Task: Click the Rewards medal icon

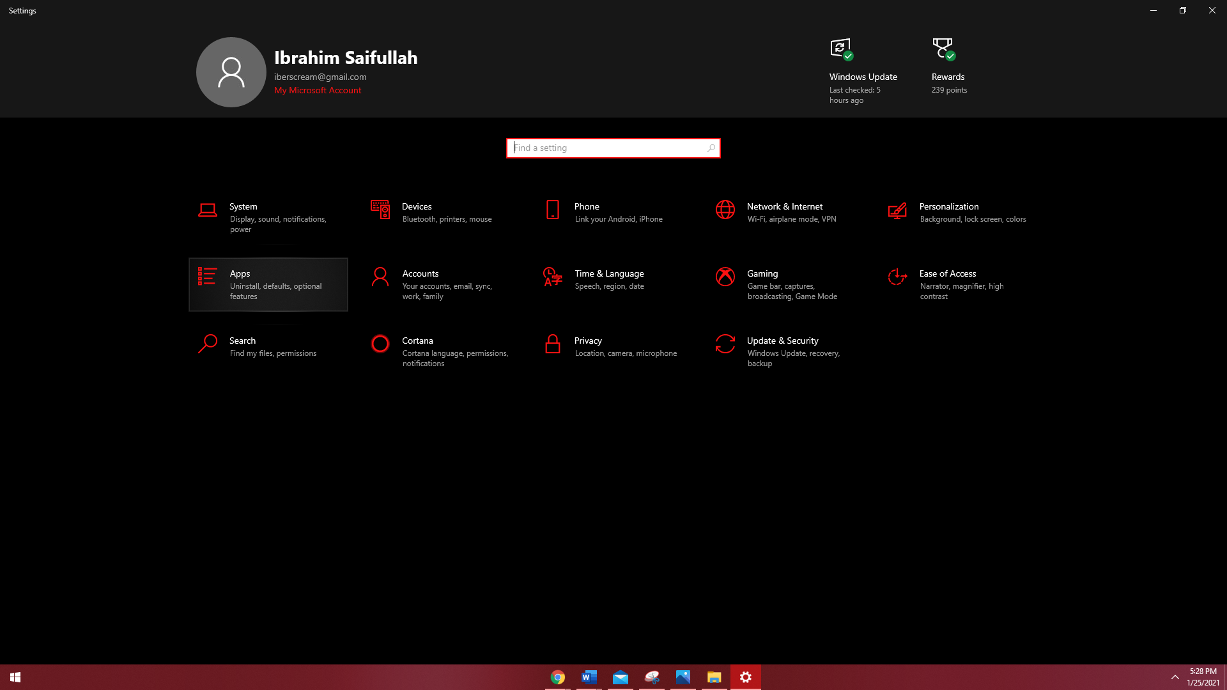Action: tap(943, 49)
